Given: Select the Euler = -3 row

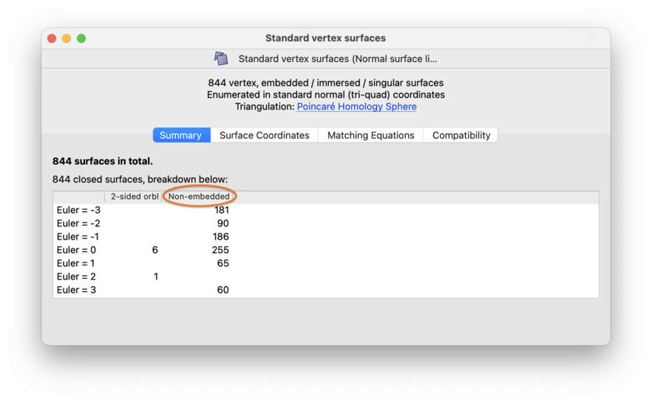Looking at the screenshot, I should tap(325, 210).
